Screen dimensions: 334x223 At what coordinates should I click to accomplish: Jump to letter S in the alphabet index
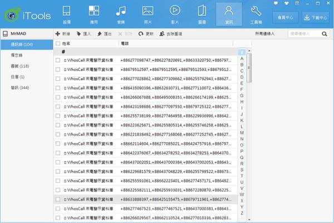point(242,169)
